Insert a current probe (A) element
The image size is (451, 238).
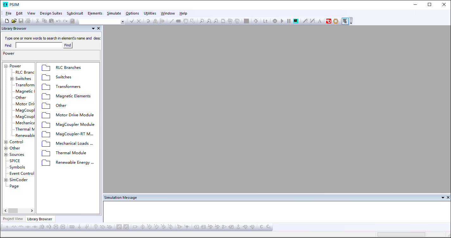(110, 227)
